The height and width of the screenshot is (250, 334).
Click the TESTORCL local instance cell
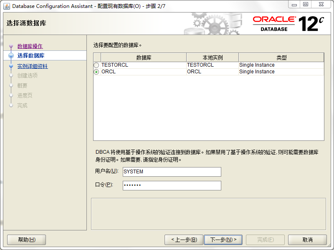click(213, 65)
